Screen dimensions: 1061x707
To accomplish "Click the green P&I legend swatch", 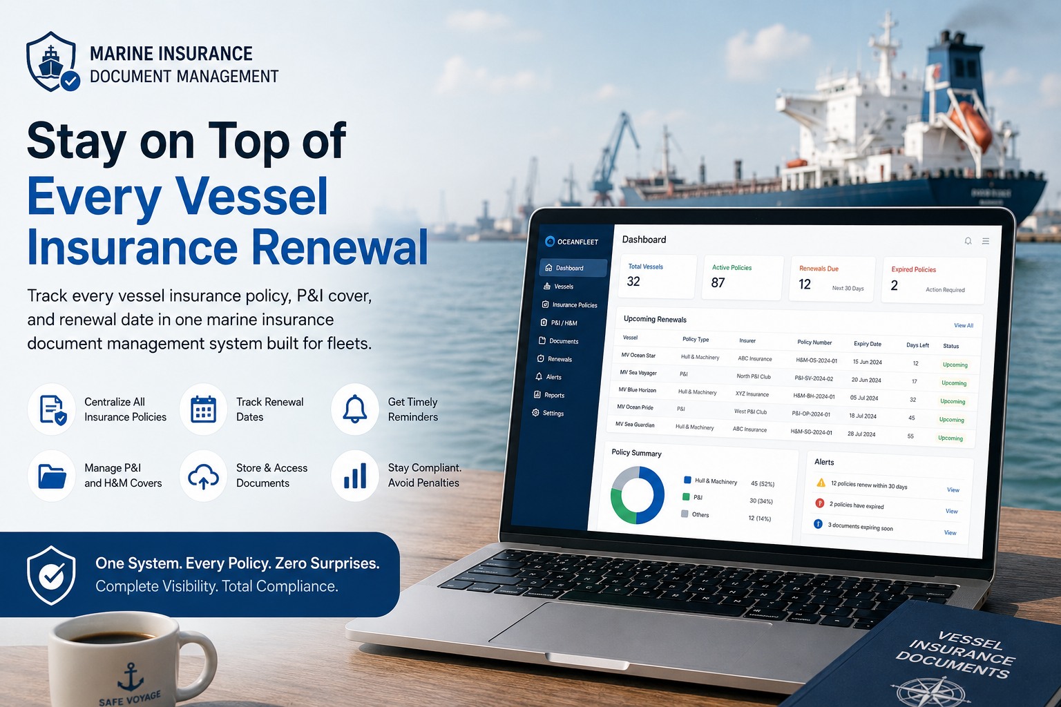I will [686, 496].
